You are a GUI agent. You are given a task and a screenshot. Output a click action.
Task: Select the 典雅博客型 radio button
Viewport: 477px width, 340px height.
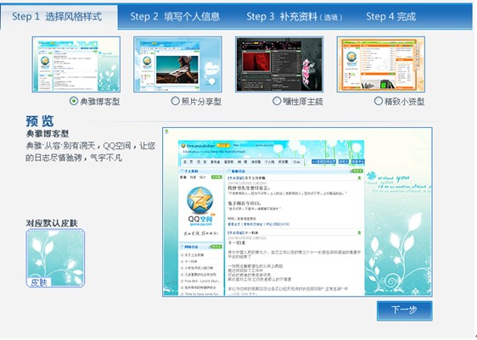[74, 101]
